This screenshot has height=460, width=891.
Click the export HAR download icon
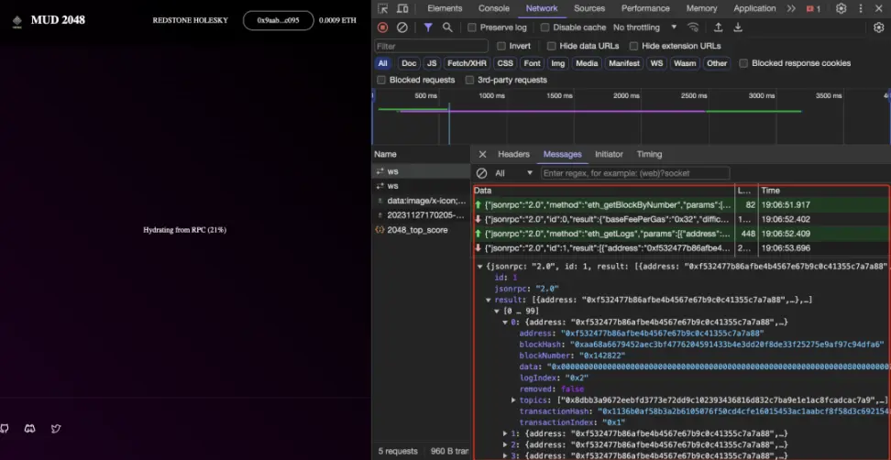738,27
